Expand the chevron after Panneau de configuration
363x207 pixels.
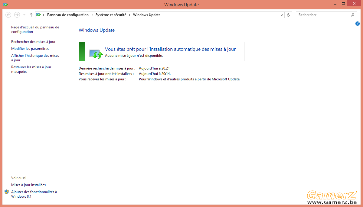click(x=92, y=15)
